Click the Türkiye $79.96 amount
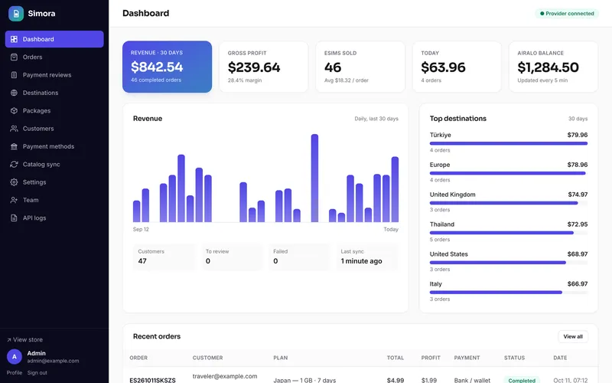This screenshot has width=612, height=383. 578,135
